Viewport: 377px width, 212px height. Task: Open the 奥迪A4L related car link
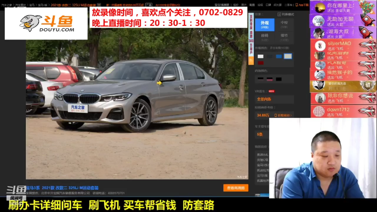pyautogui.click(x=262, y=155)
